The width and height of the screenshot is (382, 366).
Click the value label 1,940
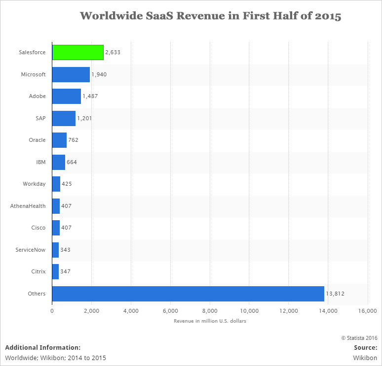(x=99, y=74)
